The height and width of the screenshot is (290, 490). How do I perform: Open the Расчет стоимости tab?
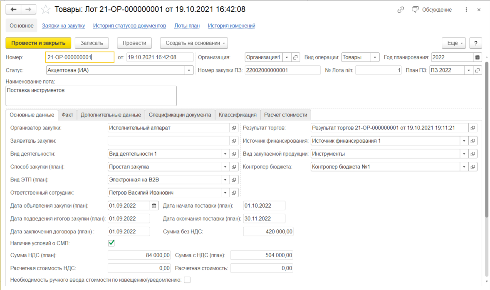click(286, 115)
